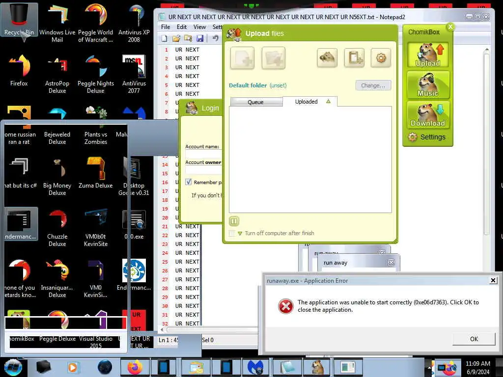Image resolution: width=503 pixels, height=377 pixels.
Task: Select the Firefox desktop icon
Action: (19, 71)
